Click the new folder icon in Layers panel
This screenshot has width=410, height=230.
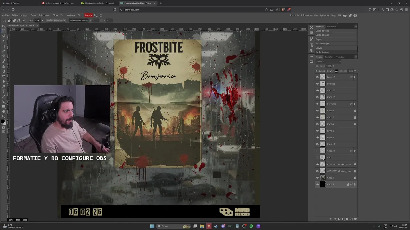pyautogui.click(x=347, y=219)
